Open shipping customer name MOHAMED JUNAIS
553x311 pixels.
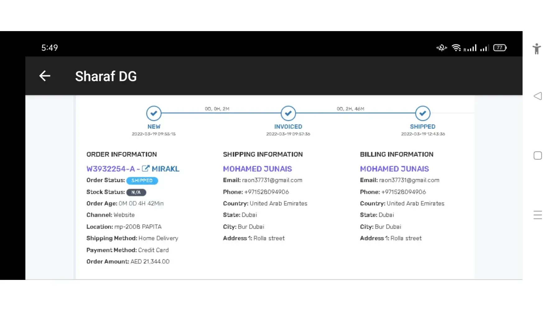point(258,169)
